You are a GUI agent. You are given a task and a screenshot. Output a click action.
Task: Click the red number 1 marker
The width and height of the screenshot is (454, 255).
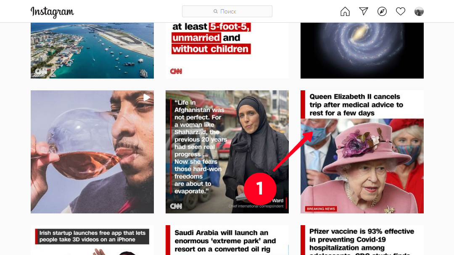pyautogui.click(x=260, y=189)
